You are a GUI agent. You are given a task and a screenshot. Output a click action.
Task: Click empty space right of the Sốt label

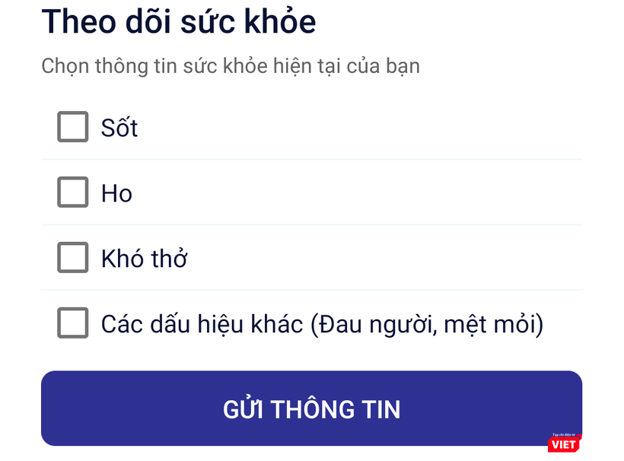point(365,128)
